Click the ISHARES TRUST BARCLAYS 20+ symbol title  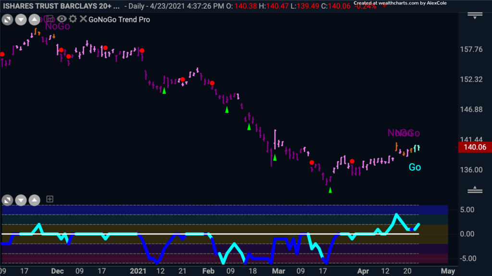point(61,6)
